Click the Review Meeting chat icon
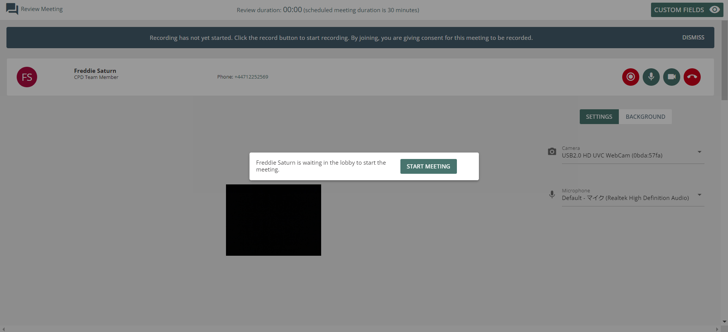This screenshot has width=728, height=332. click(x=12, y=9)
